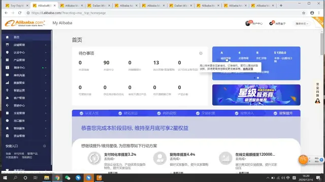
Task: Click the user center avatar icon
Action: point(247,23)
